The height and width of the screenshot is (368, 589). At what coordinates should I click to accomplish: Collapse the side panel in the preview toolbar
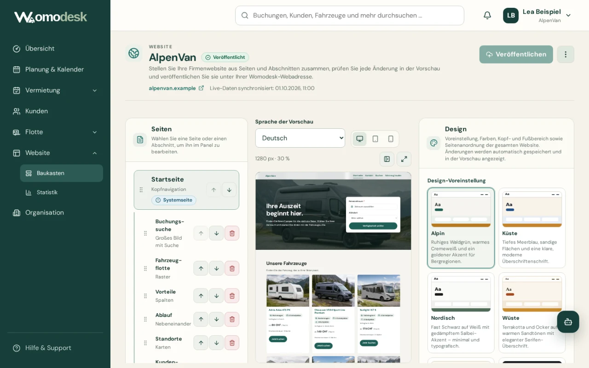387,159
